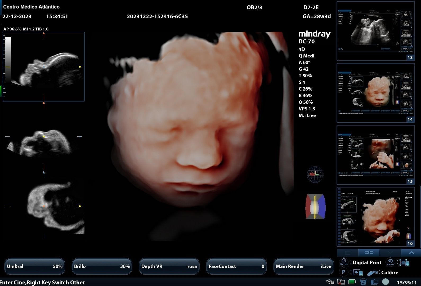This screenshot has width=421, height=286.
Task: Click the Digital Print label
Action: pos(367,262)
